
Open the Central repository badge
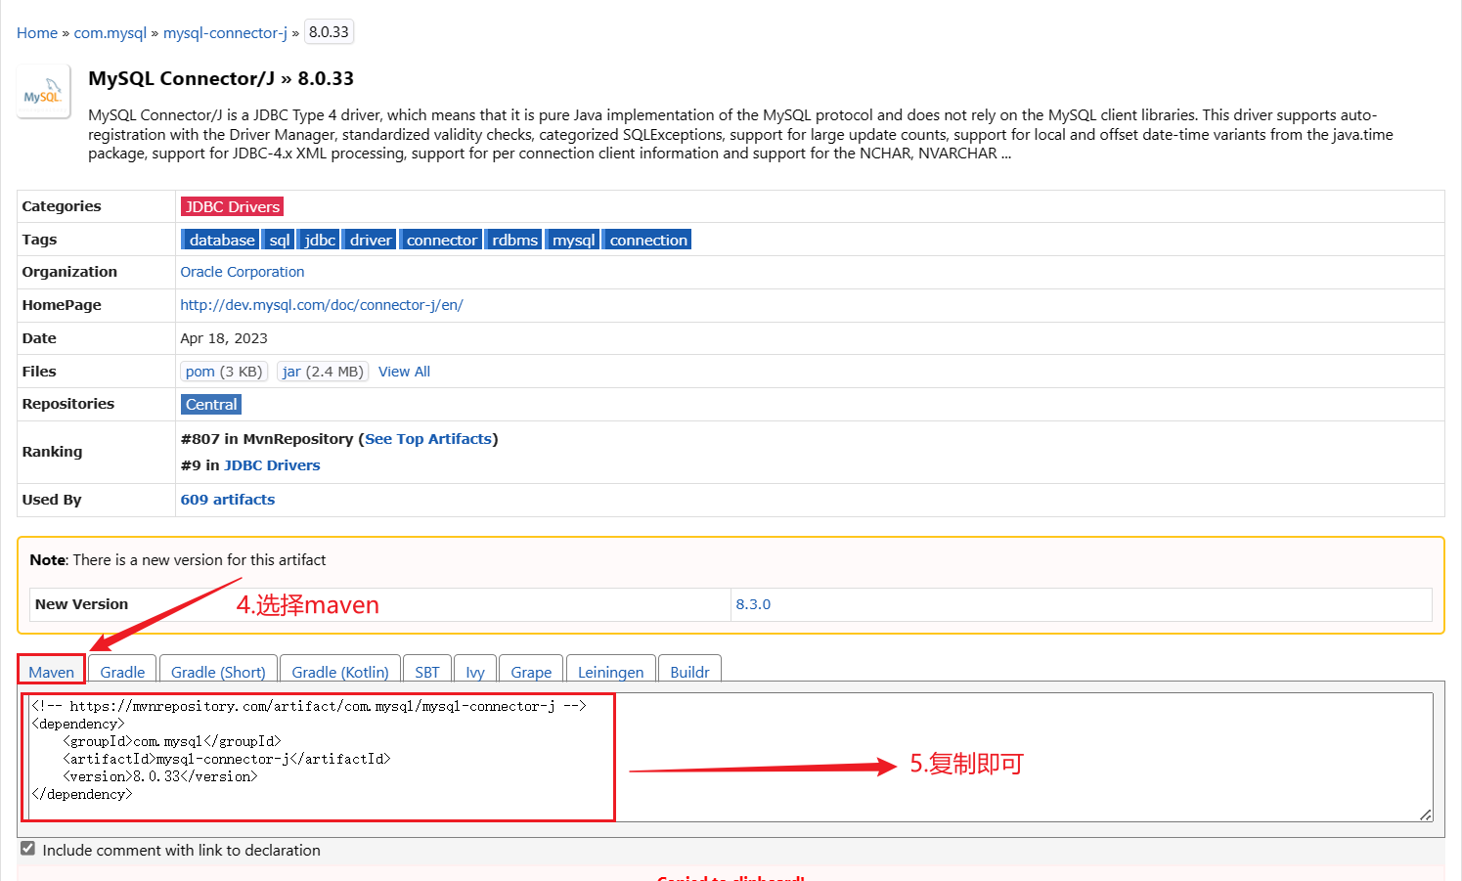click(x=211, y=404)
